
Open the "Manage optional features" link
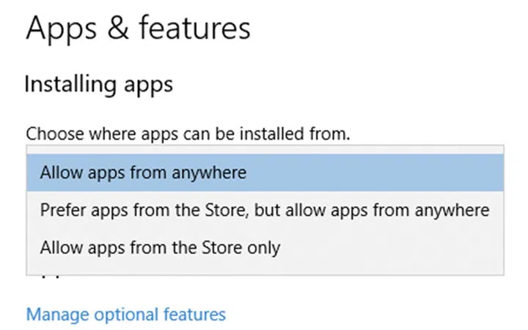125,315
